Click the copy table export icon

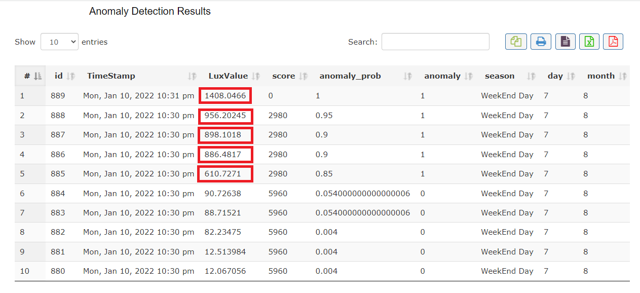(516, 42)
